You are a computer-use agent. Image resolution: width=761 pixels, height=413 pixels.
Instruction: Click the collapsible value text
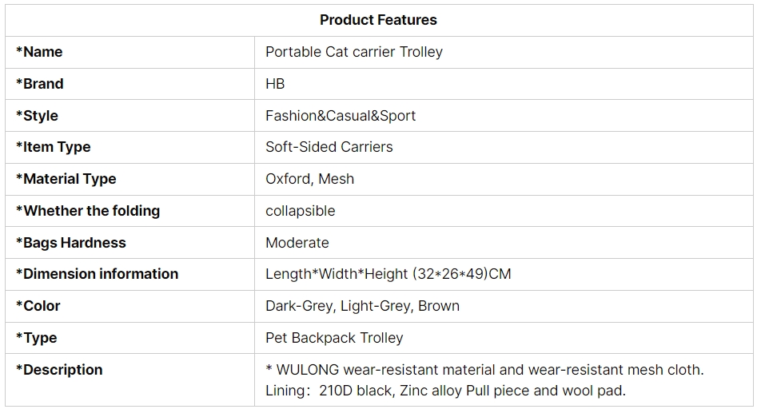point(300,211)
